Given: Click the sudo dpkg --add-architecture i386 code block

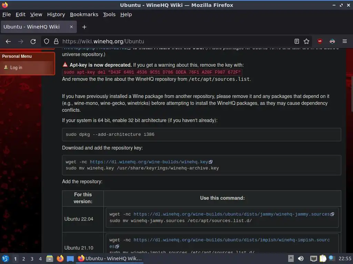Looking at the screenshot, I should [201, 134].
